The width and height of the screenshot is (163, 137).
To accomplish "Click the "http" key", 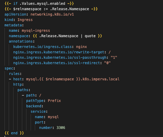I will click(x=17, y=85).
